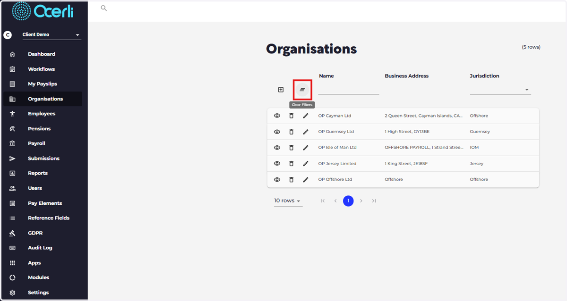
Task: Delete OP Offshore Ltd
Action: click(292, 180)
